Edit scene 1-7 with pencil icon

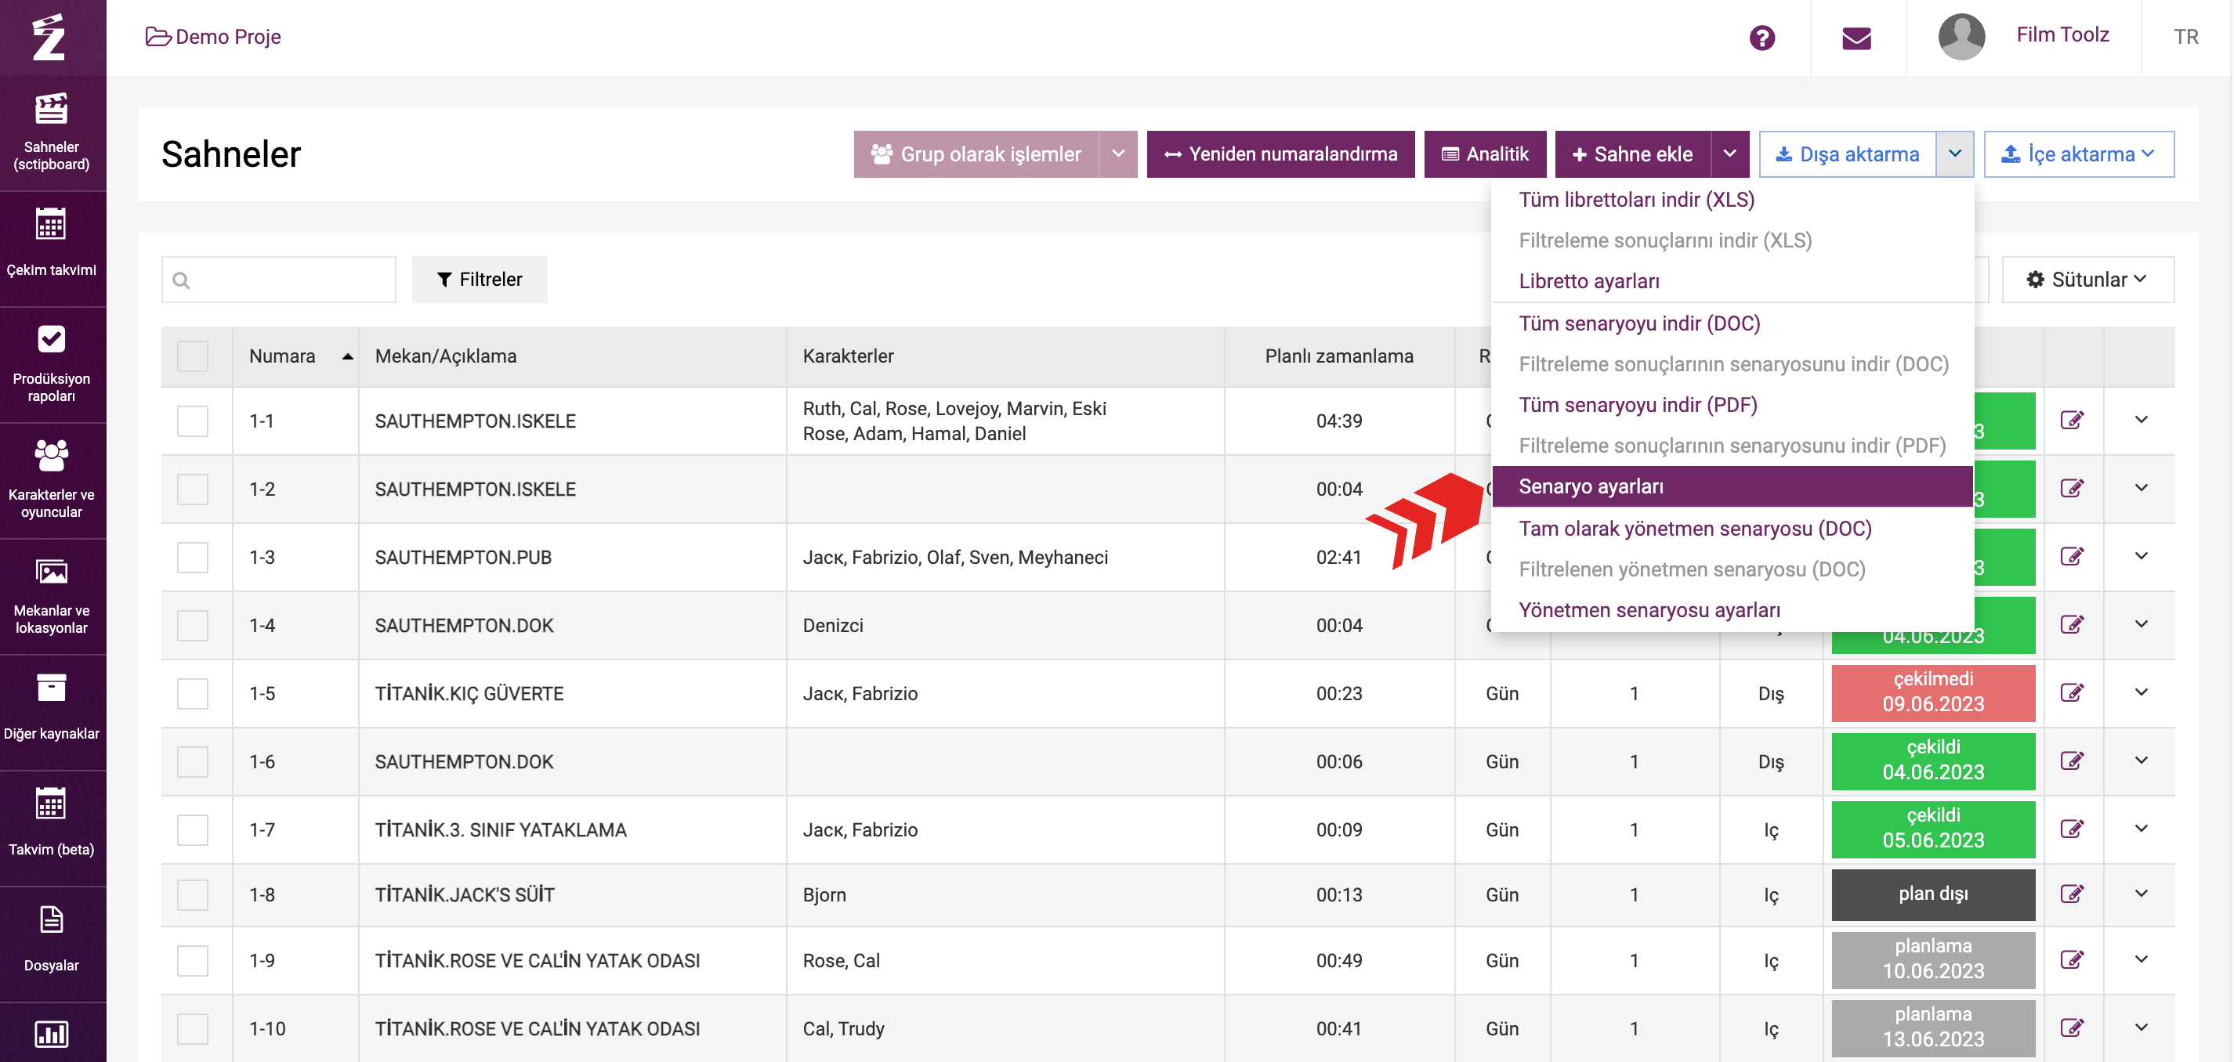(x=2071, y=829)
